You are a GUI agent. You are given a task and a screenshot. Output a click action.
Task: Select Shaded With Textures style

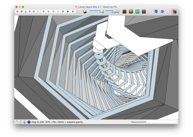point(68,12)
